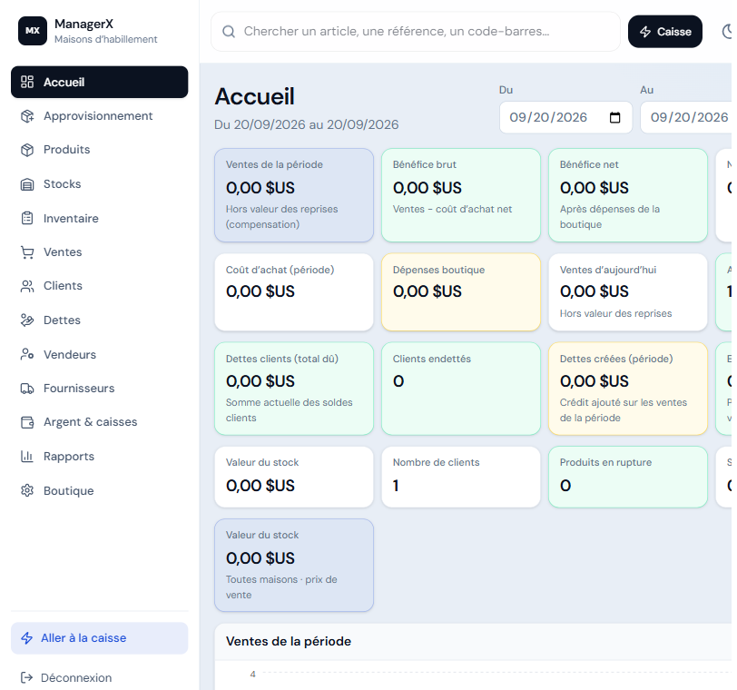Open the Clients page
Image resolution: width=737 pixels, height=690 pixels.
click(x=100, y=286)
